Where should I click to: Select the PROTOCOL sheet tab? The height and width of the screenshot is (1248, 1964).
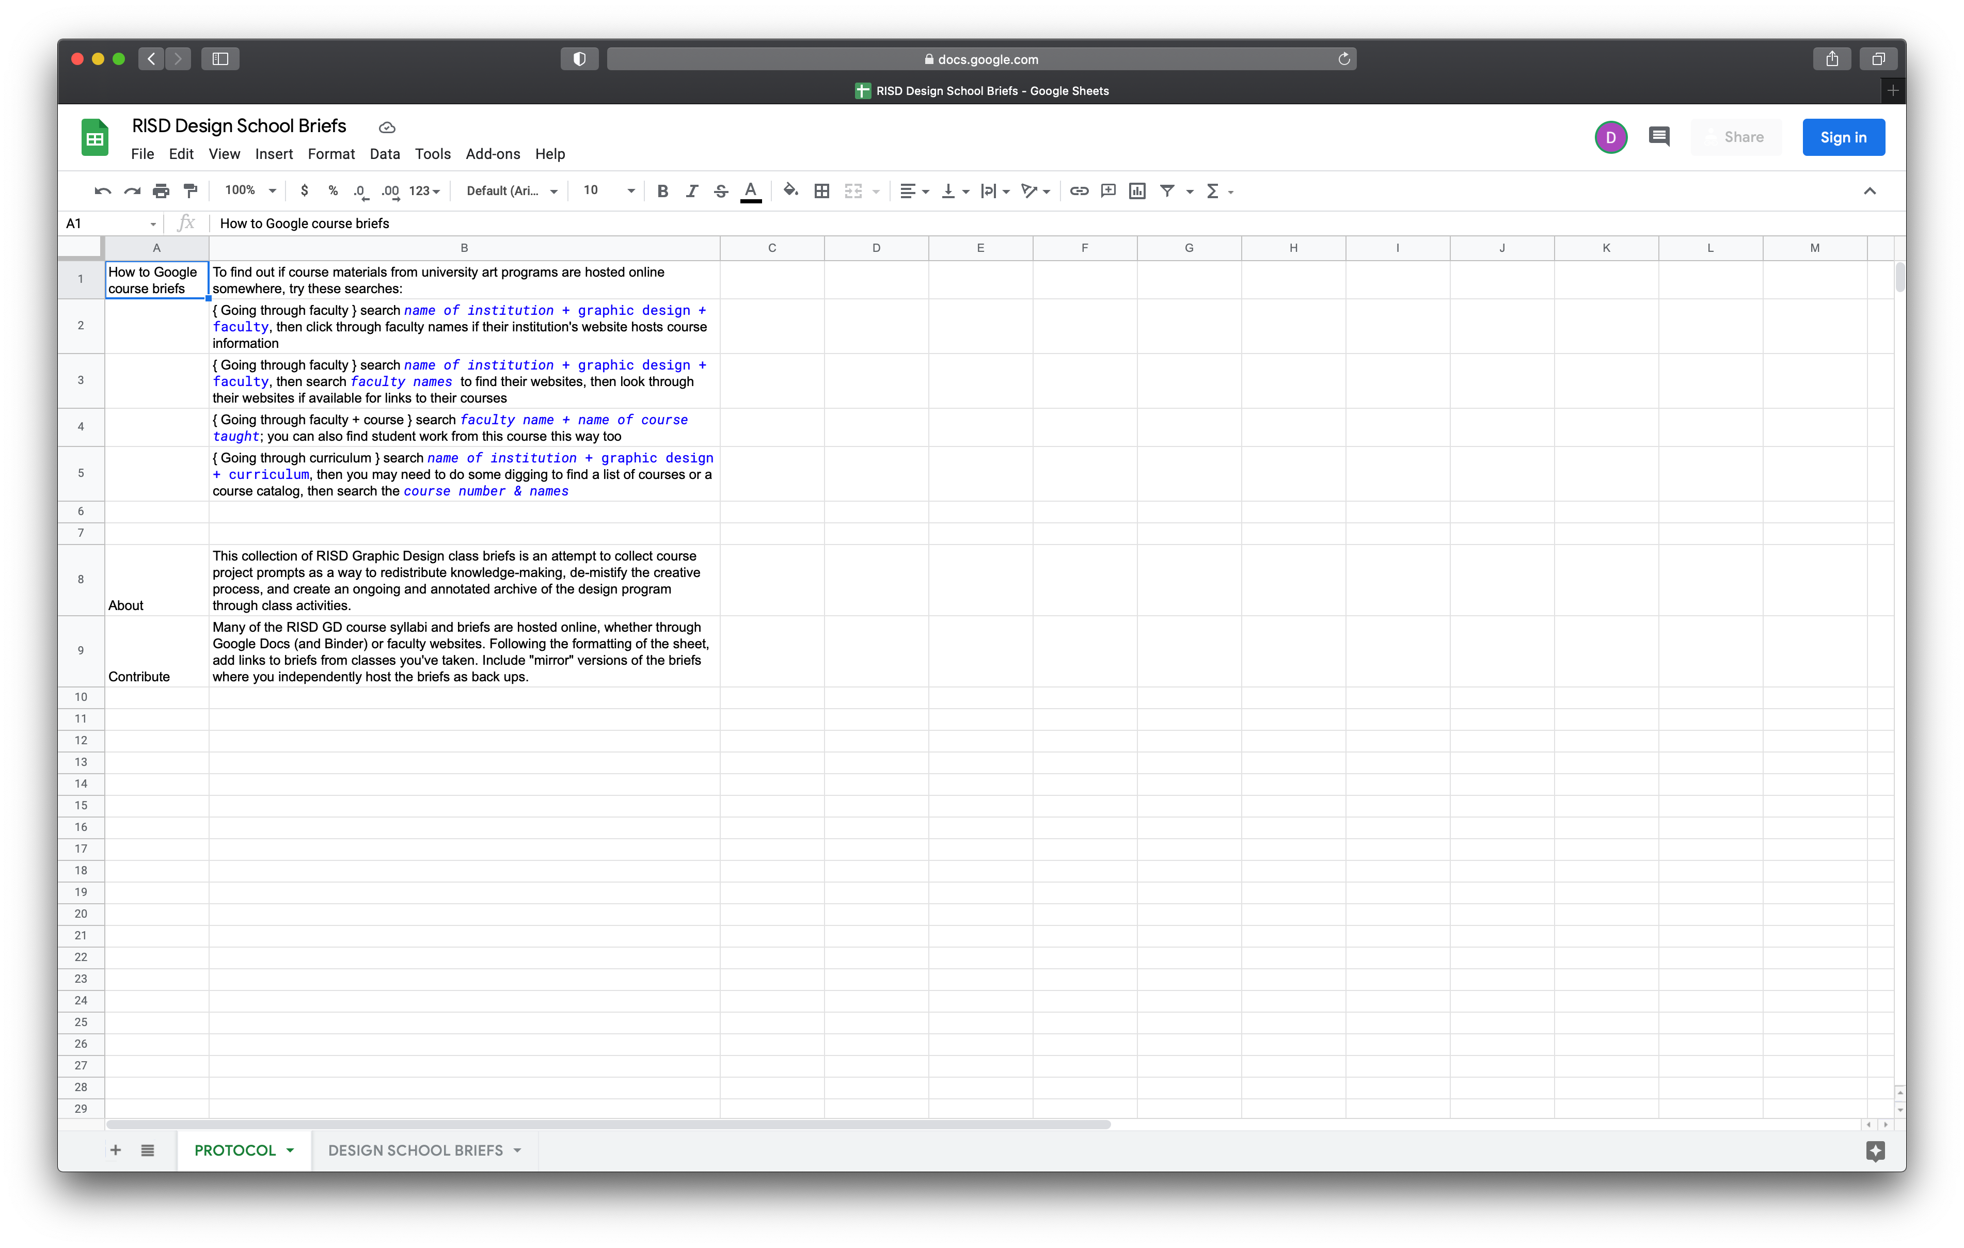[244, 1150]
